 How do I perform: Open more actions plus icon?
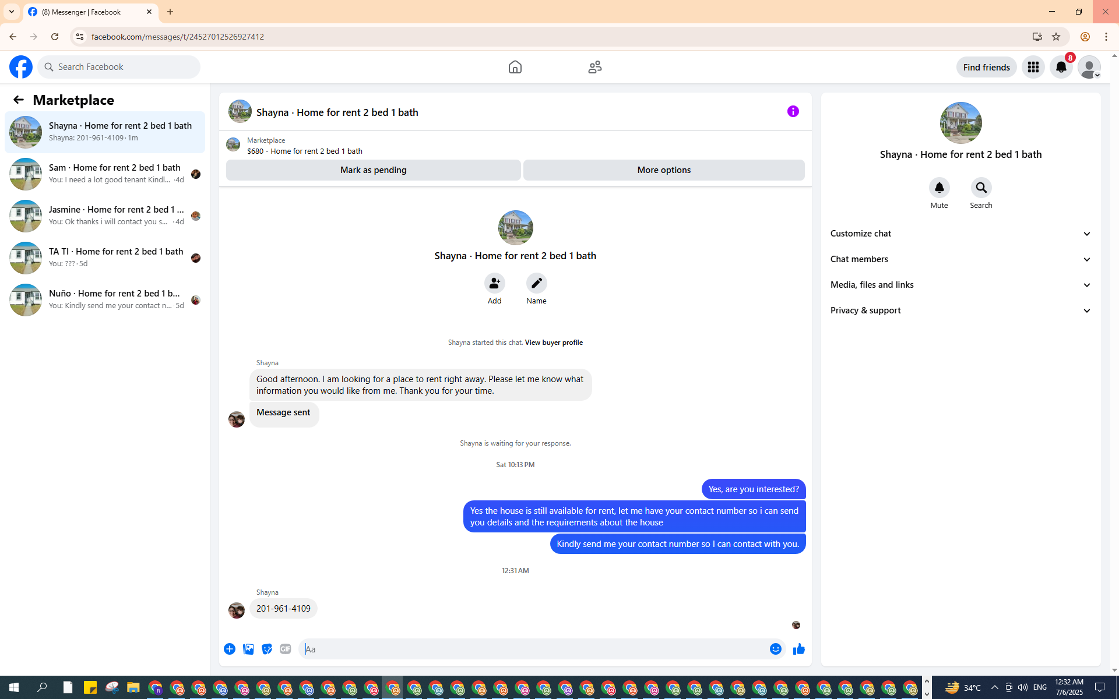230,649
